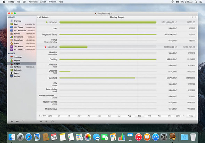Screen dimensions: 205x143
Task: Click the Income header green arrow icon
Action: point(47,22)
